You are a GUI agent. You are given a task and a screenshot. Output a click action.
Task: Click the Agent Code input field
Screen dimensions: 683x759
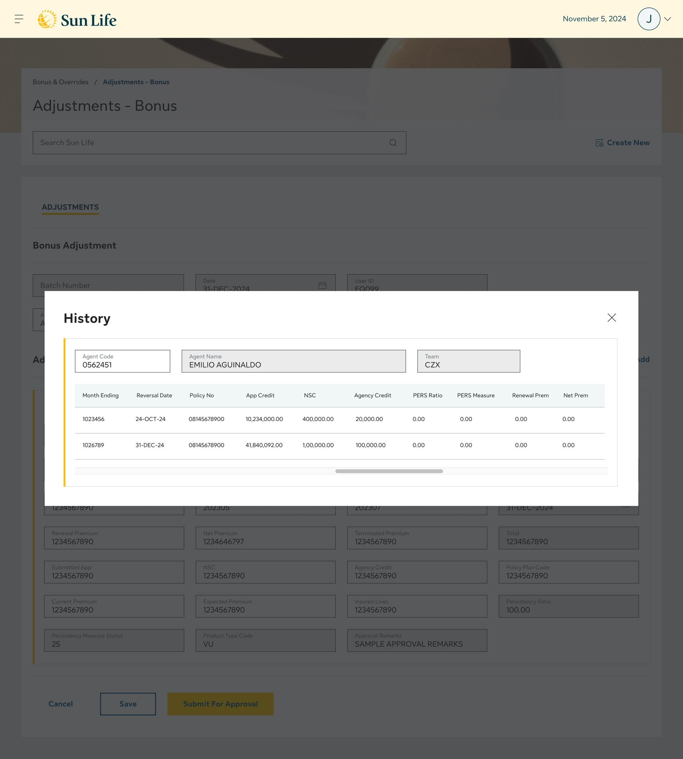[122, 362]
